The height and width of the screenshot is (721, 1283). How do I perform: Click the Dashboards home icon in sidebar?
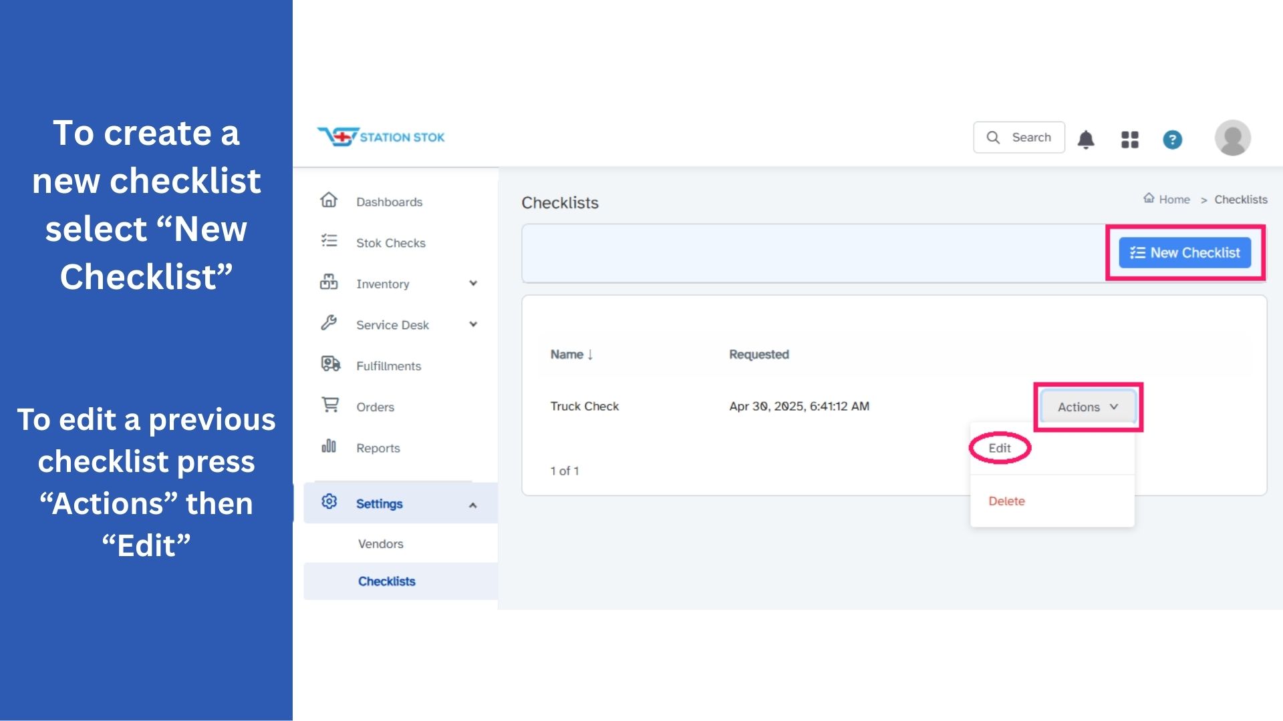(329, 200)
